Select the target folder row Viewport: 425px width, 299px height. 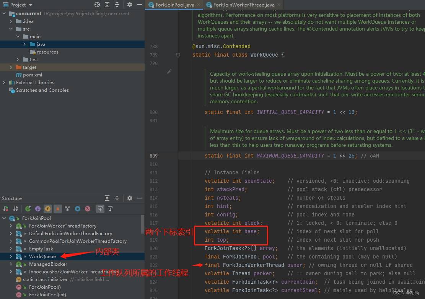pos(72,67)
